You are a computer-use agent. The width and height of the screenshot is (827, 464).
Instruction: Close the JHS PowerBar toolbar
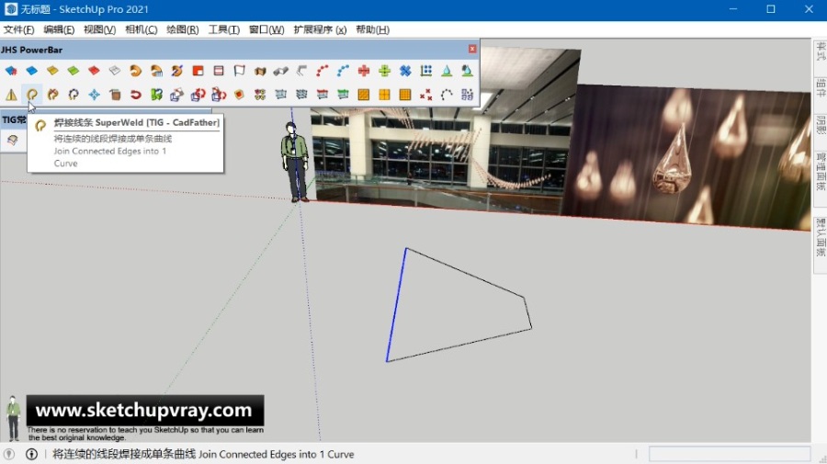point(472,49)
